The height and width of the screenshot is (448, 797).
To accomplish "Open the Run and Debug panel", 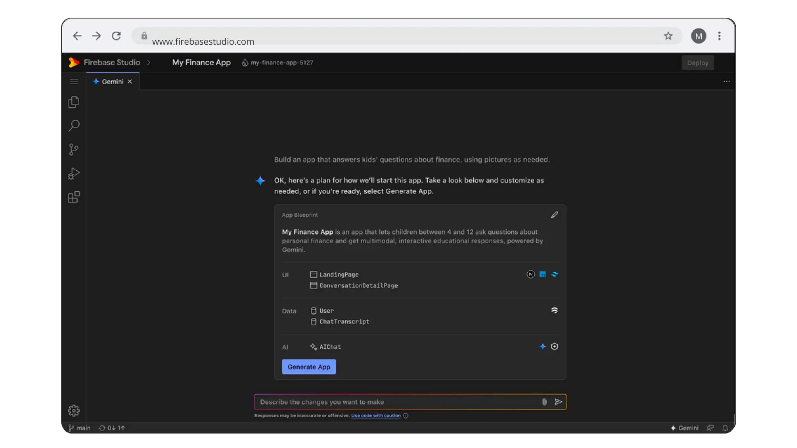I will [x=74, y=173].
